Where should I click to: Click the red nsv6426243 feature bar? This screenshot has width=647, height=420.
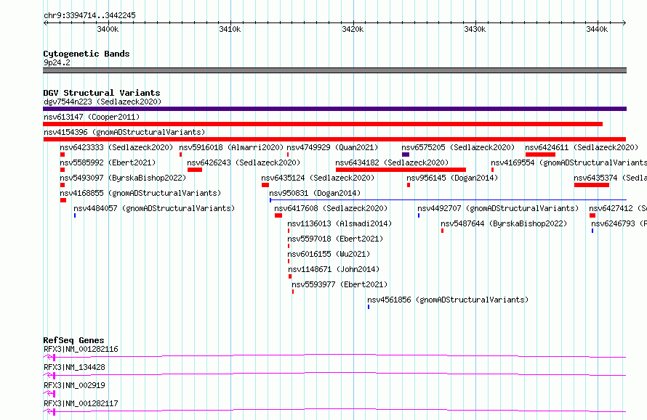pos(195,170)
